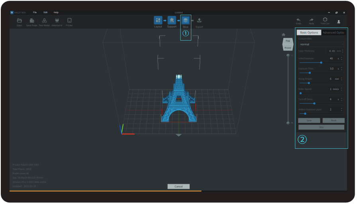Image resolution: width=357 pixels, height=206 pixels.
Task: Click the bottom handle of vertical layer slider
Action: [x=288, y=123]
